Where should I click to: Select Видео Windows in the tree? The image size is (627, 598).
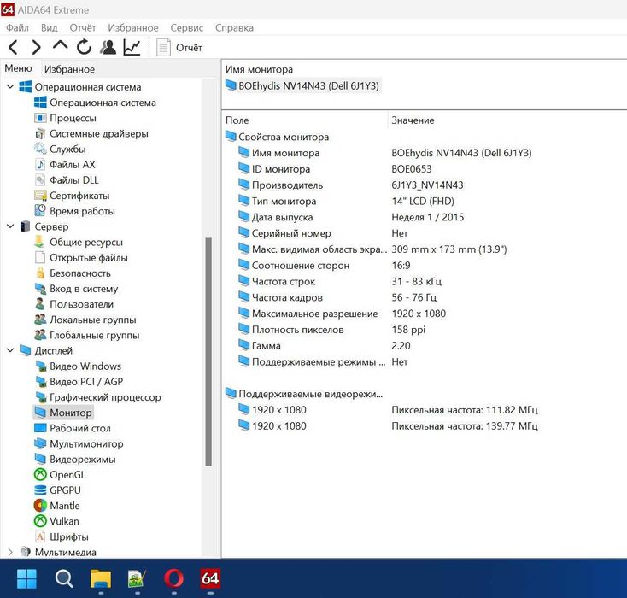point(85,366)
